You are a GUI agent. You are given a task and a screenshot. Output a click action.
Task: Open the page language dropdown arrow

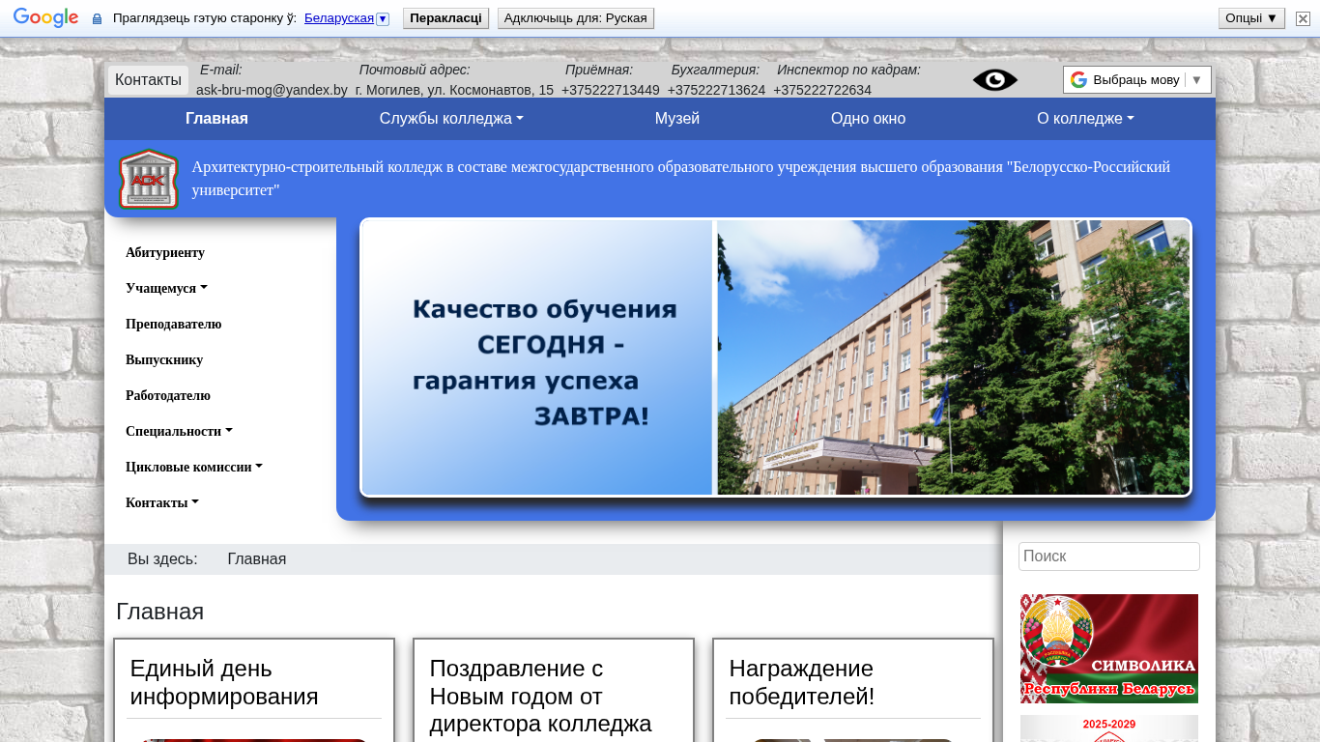pos(383,18)
